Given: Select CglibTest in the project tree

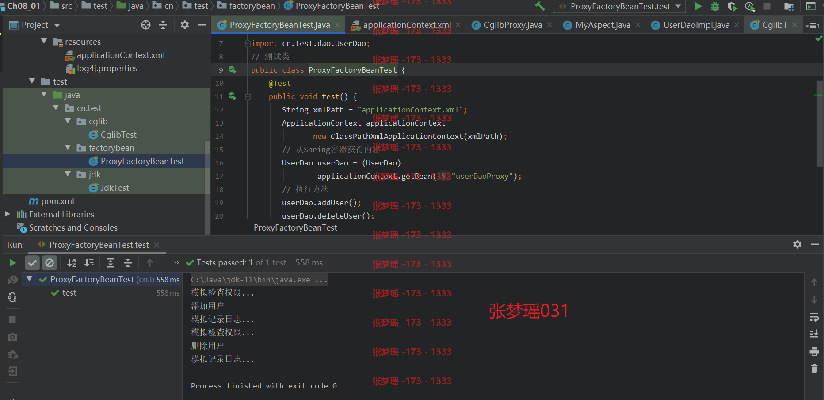Looking at the screenshot, I should coord(118,135).
